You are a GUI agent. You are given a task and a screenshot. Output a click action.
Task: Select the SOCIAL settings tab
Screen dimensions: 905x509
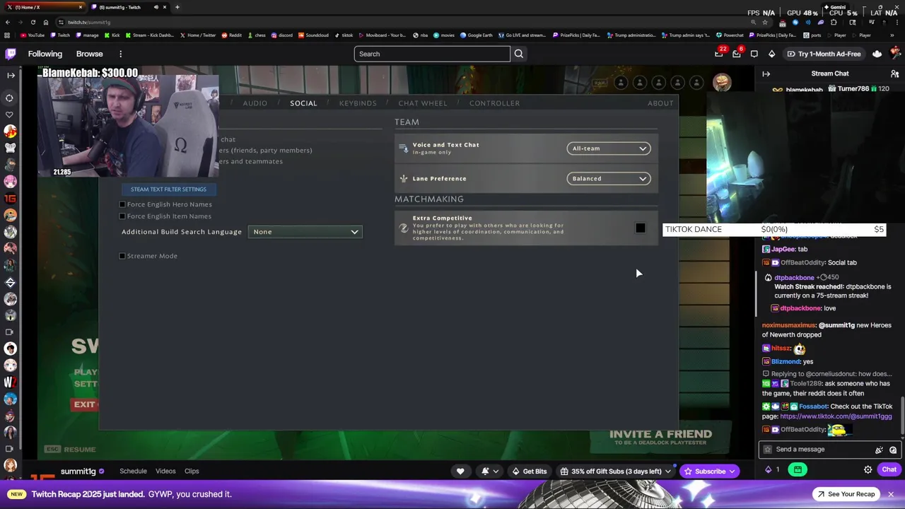pos(303,103)
